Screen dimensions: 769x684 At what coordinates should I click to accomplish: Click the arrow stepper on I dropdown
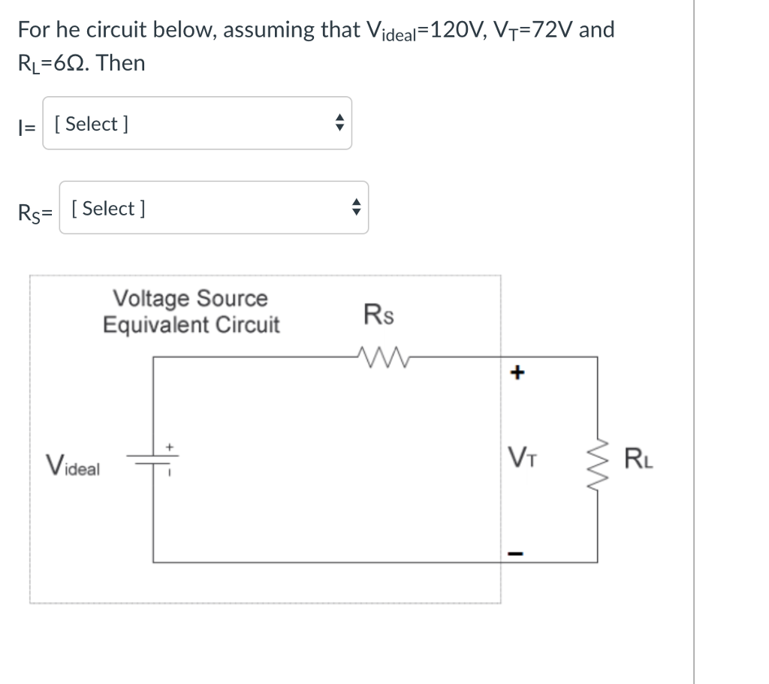[339, 122]
